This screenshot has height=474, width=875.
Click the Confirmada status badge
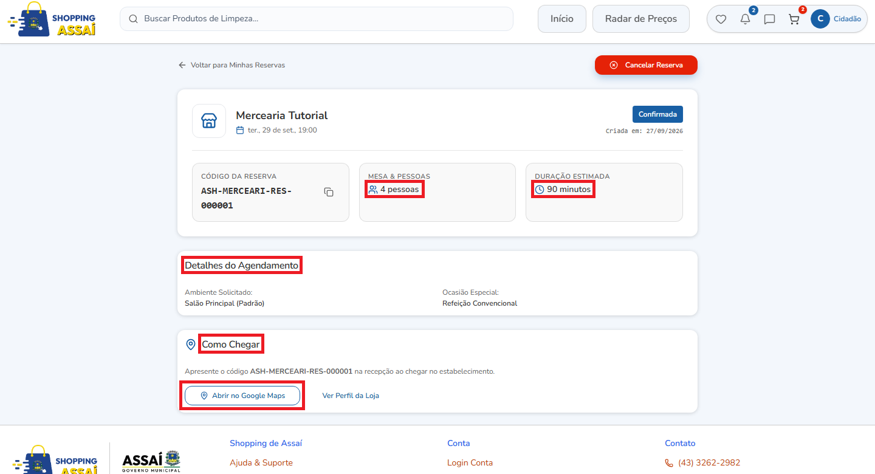click(x=657, y=114)
